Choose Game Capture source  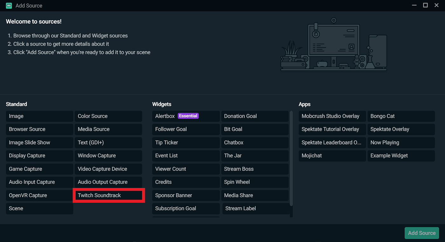(x=39, y=169)
